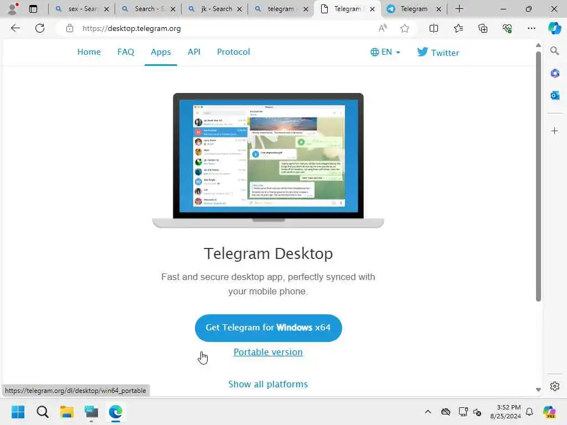Open the taskbar app left of Edge
The height and width of the screenshot is (425, 567).
point(91,412)
